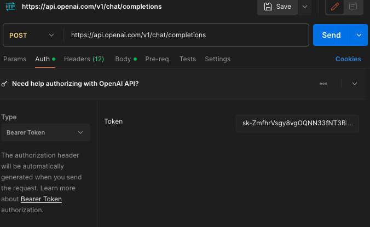
Task: Click the Type label
Action: tap(9, 117)
